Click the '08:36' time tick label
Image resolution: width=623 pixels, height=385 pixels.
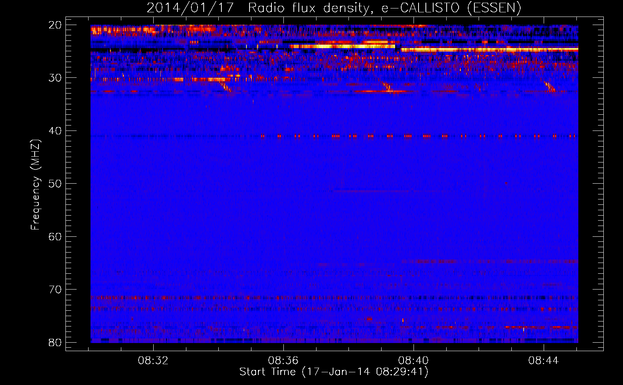(x=283, y=361)
